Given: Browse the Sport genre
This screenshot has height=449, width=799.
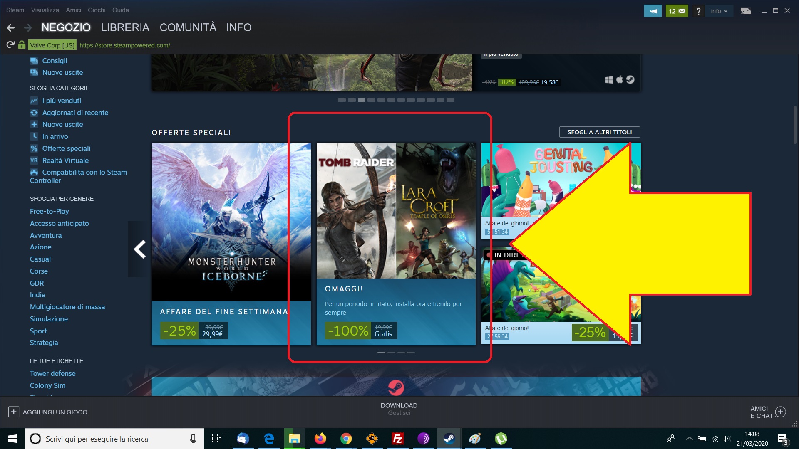Looking at the screenshot, I should click(38, 331).
